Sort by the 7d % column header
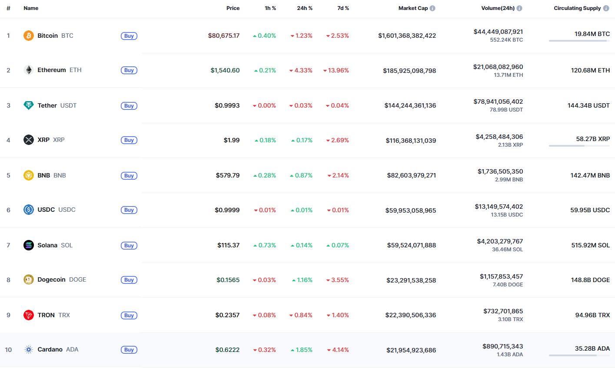The height and width of the screenshot is (368, 615). click(x=343, y=8)
